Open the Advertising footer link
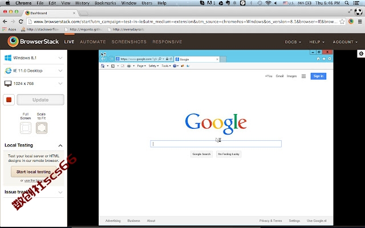The height and width of the screenshot is (228, 365). [113, 221]
